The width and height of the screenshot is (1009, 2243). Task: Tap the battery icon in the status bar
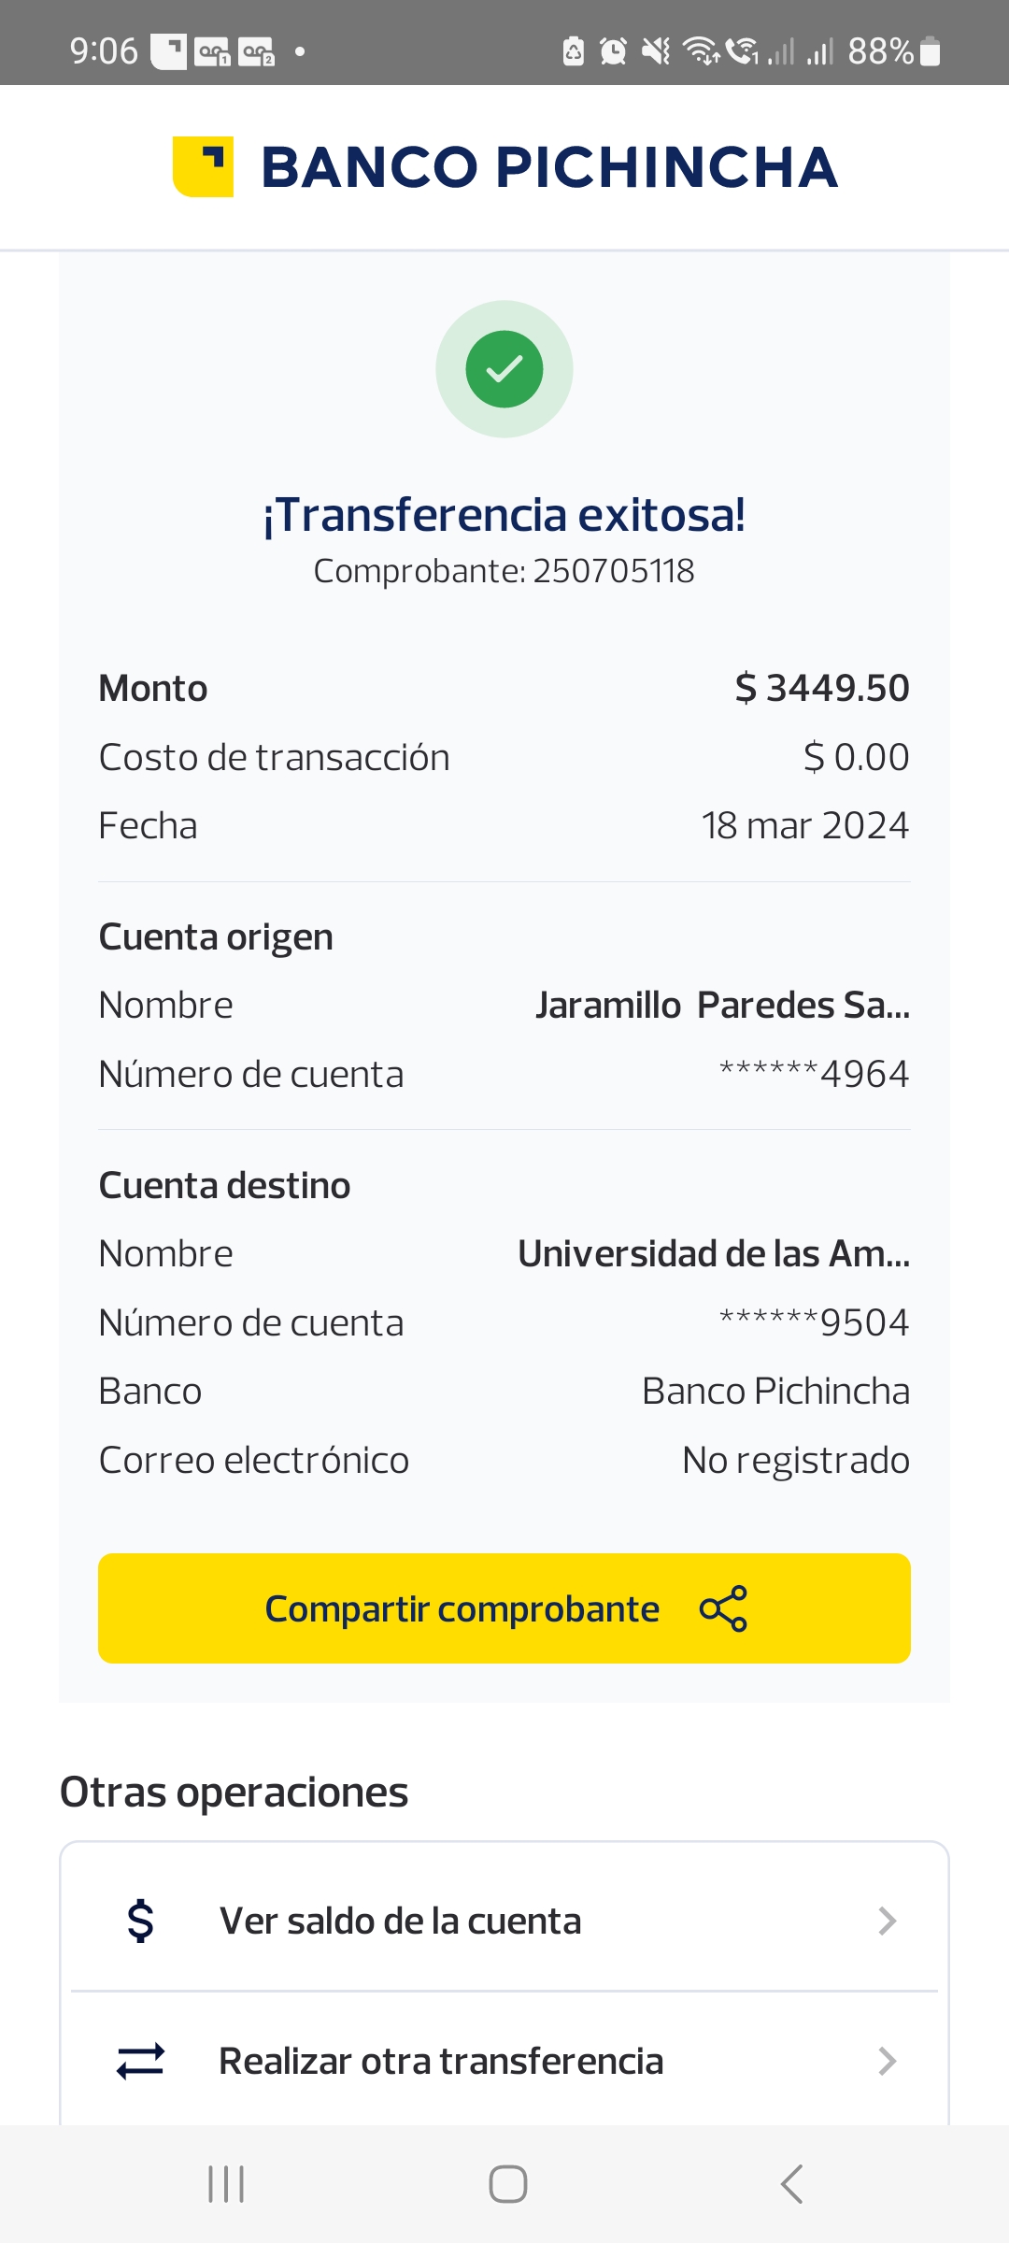(x=930, y=51)
